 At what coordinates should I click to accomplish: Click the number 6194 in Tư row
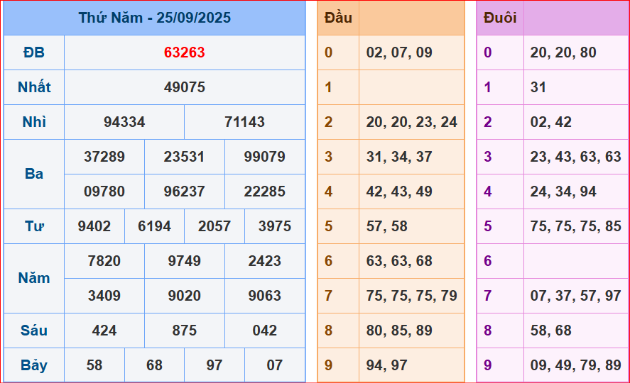(x=154, y=226)
